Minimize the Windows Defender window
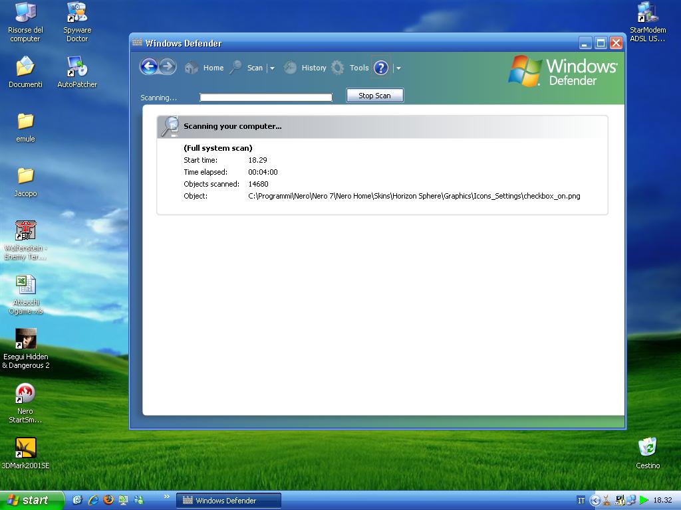The height and width of the screenshot is (510, 681). (x=585, y=43)
